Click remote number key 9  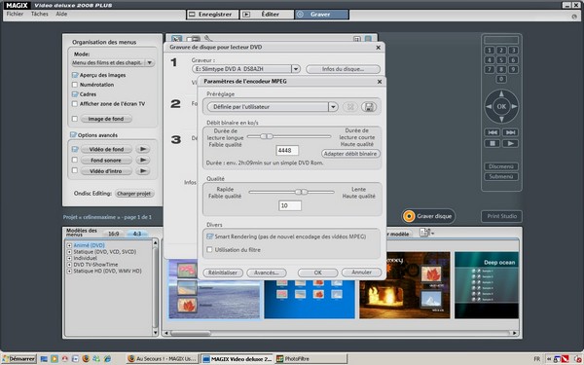pyautogui.click(x=513, y=70)
